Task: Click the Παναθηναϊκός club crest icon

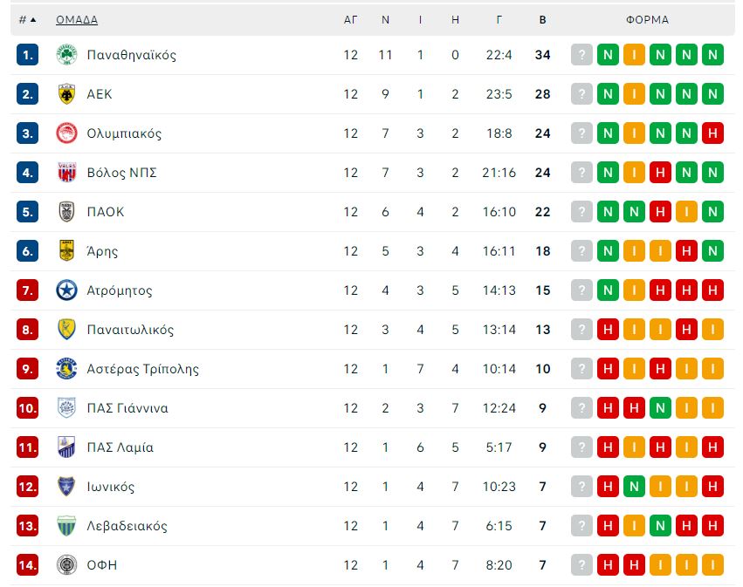Action: [67, 55]
